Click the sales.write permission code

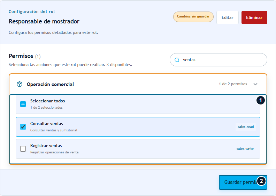point(245,149)
